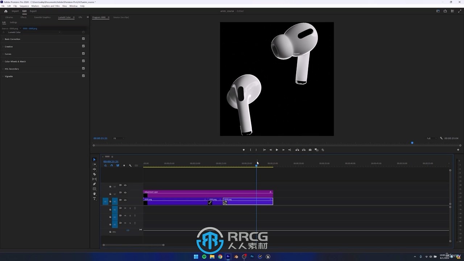Add a marker in the timeline header
Image resolution: width=464 pixels, height=261 pixels.
click(x=124, y=166)
